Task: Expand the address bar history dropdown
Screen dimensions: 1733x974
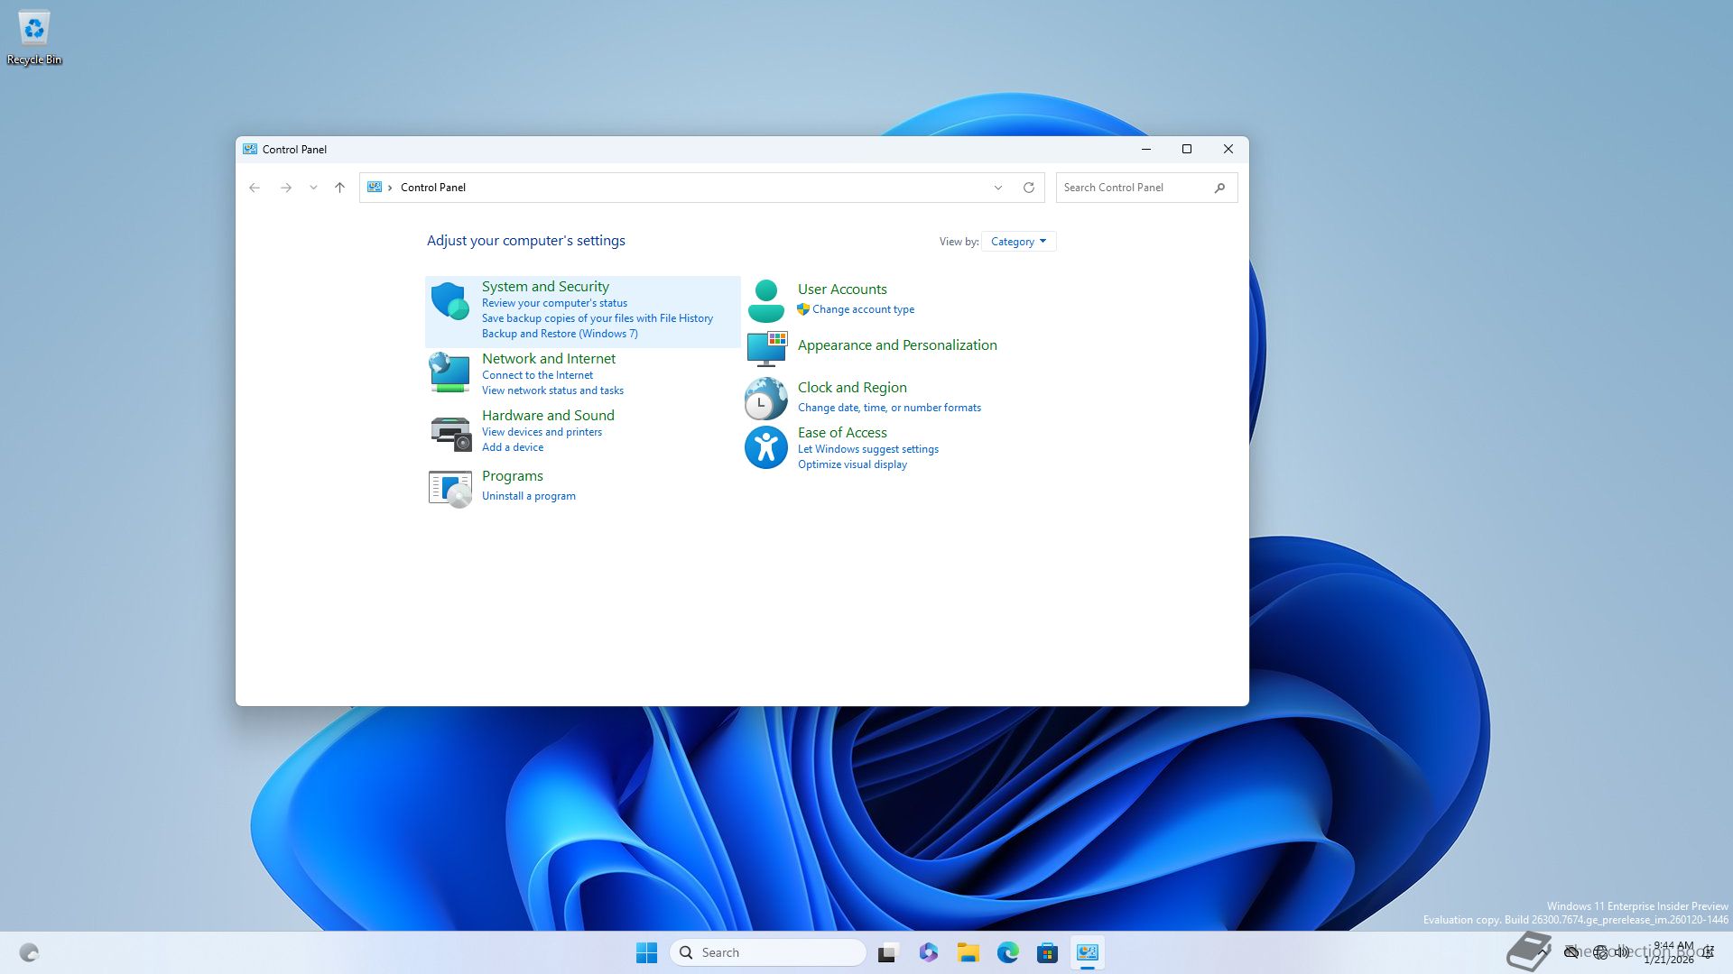Action: click(x=997, y=188)
